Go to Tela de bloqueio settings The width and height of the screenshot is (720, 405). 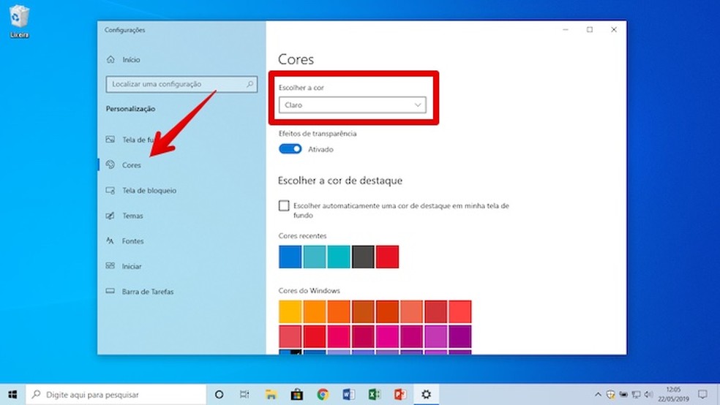pyautogui.click(x=149, y=190)
